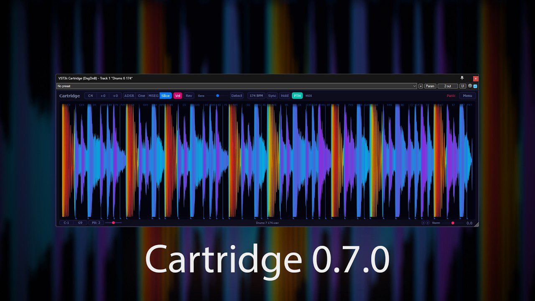Open the No preset dropdown

(x=237, y=86)
